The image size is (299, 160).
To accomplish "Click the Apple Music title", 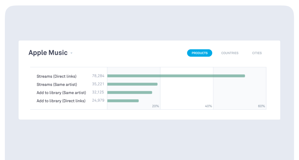I will pos(48,53).
